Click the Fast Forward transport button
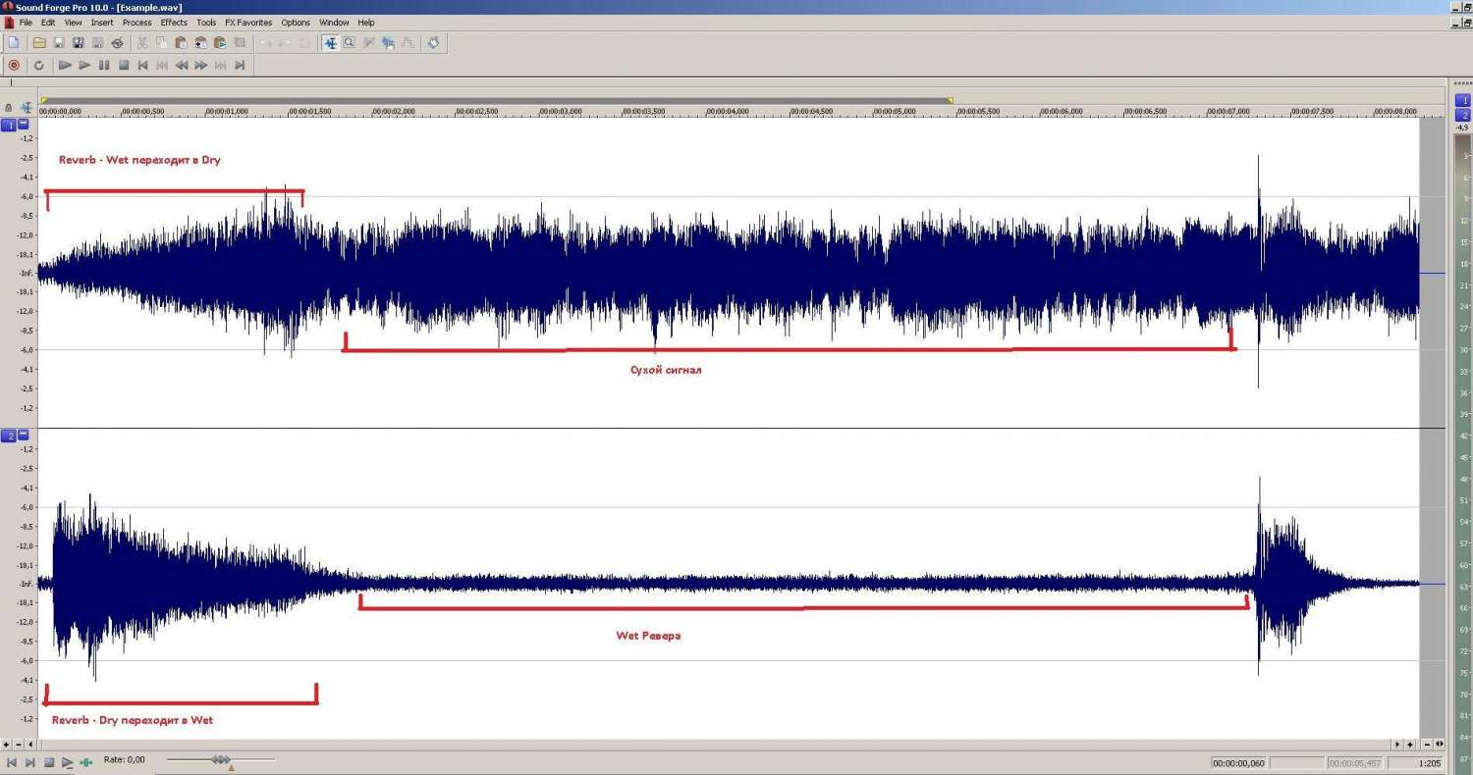This screenshot has width=1473, height=775. (201, 65)
